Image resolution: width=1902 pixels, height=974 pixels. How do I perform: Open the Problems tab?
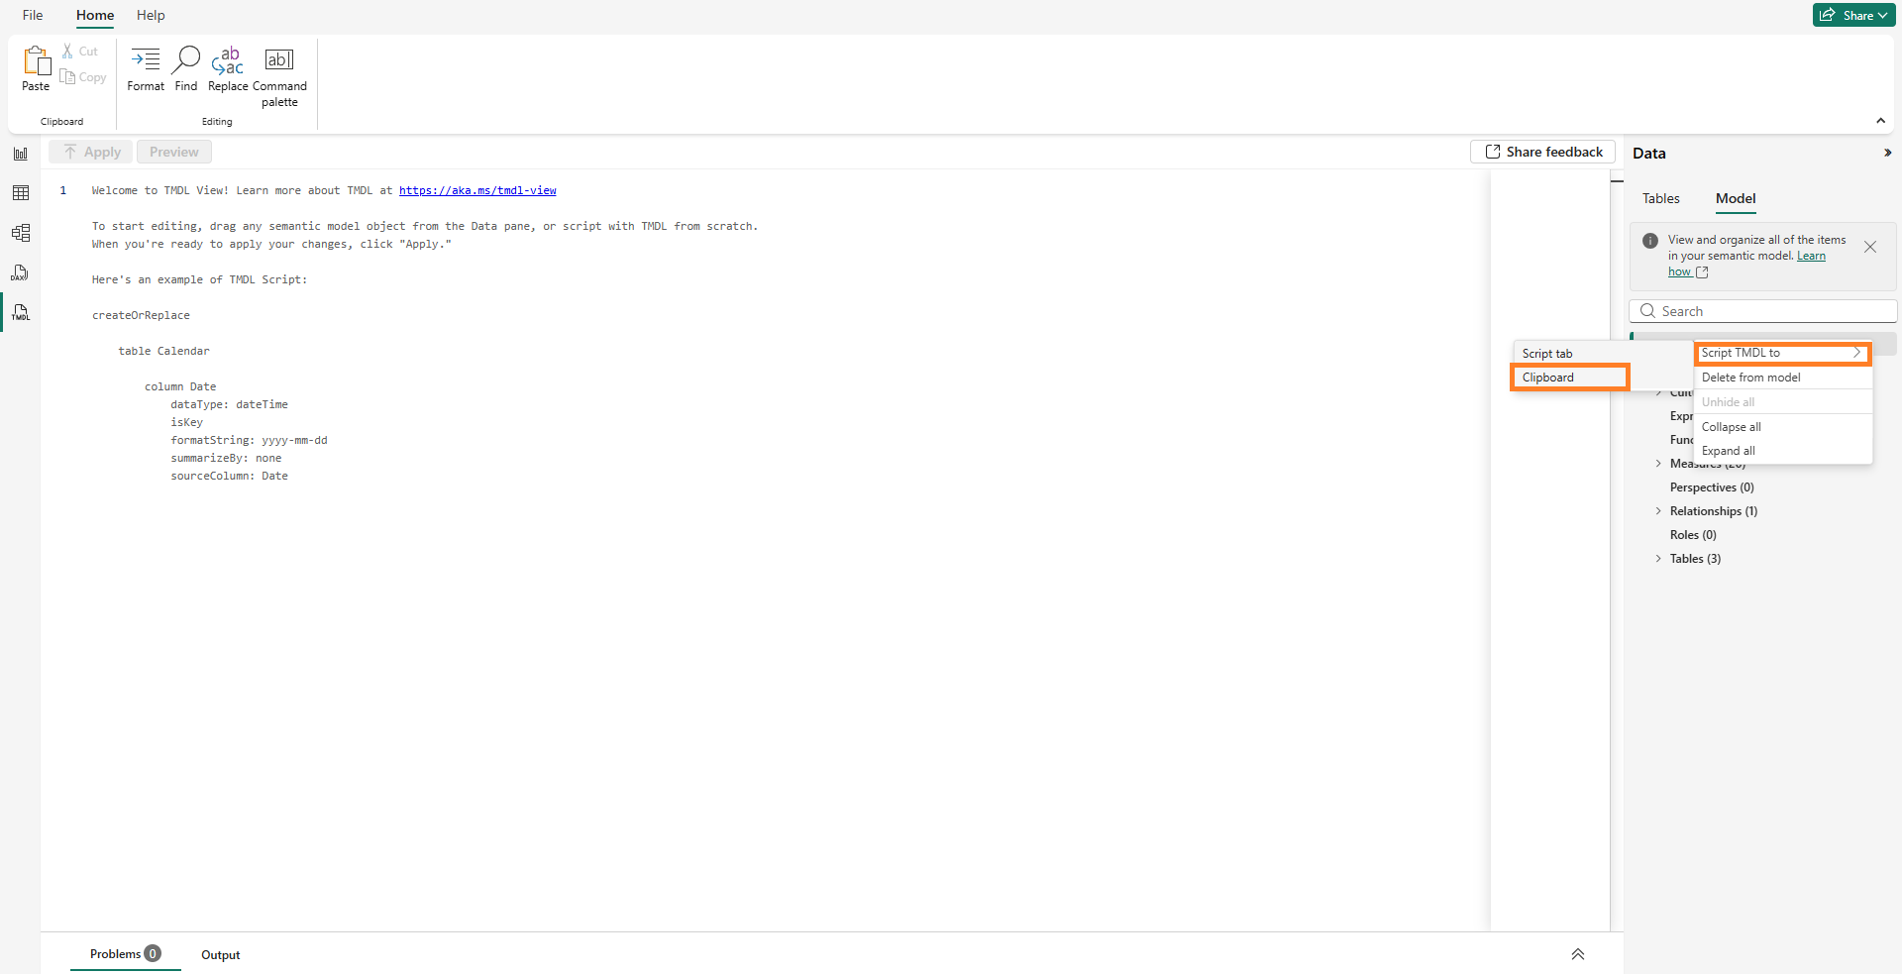click(x=125, y=954)
